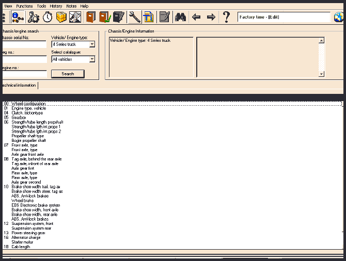Click the binoculars search icon
The width and height of the screenshot is (346, 261).
(180, 17)
